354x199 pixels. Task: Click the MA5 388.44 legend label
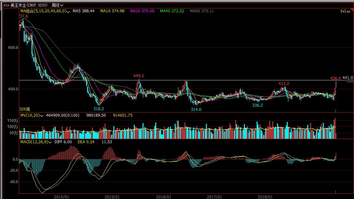pos(83,11)
